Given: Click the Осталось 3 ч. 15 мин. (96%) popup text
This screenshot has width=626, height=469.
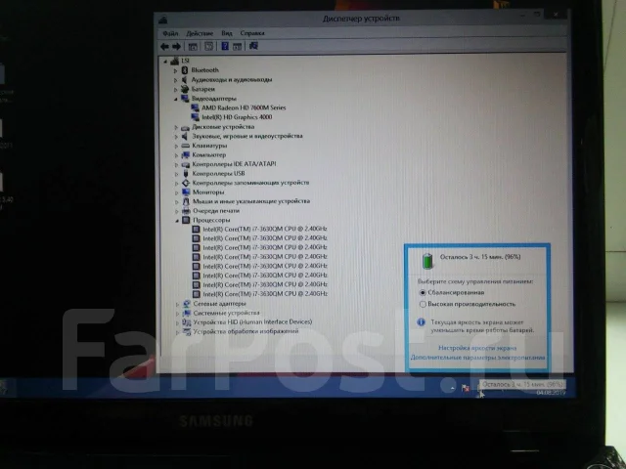Looking at the screenshot, I should pos(480,257).
